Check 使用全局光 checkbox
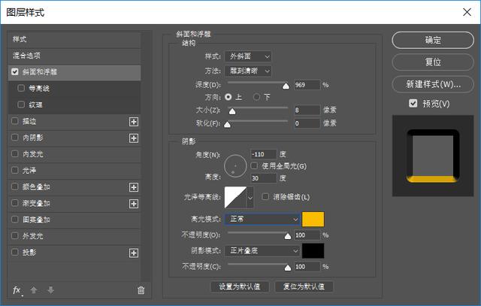Screen dimensions: 481x306 click(254, 166)
